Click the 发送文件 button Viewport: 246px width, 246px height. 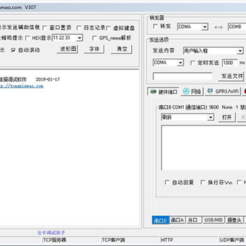coord(232,77)
